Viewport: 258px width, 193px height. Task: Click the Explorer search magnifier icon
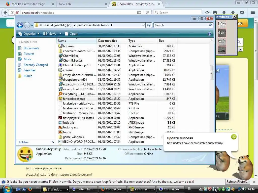(x=210, y=25)
